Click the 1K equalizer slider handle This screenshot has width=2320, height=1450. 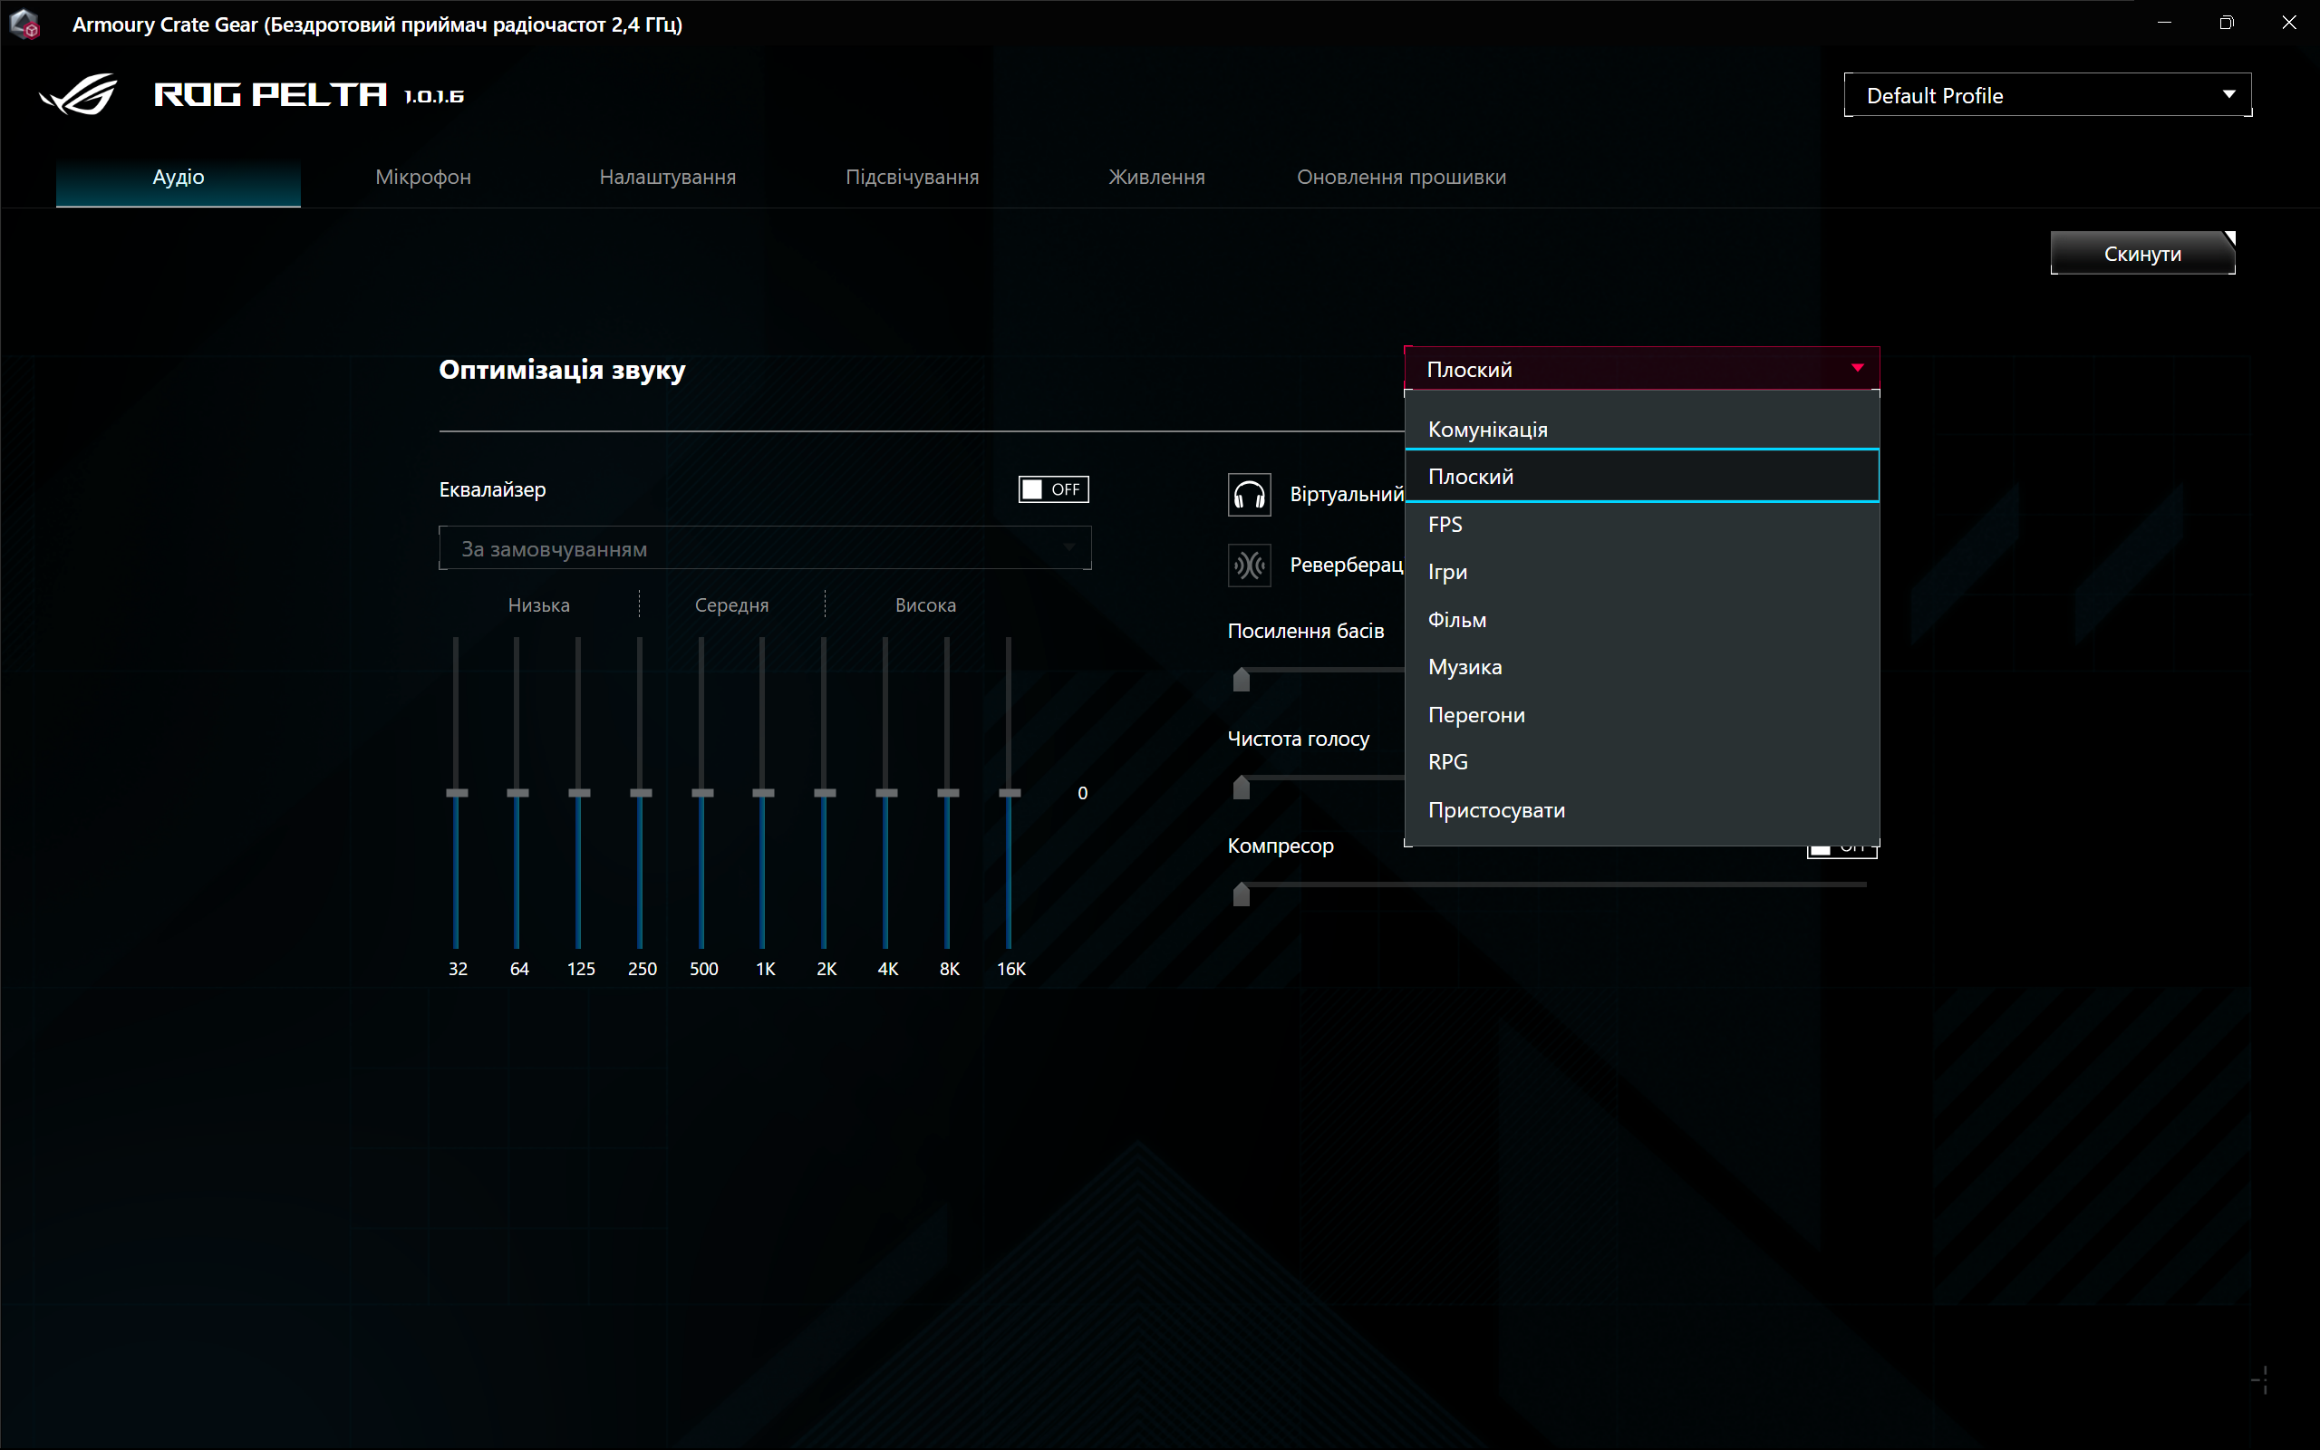click(763, 793)
